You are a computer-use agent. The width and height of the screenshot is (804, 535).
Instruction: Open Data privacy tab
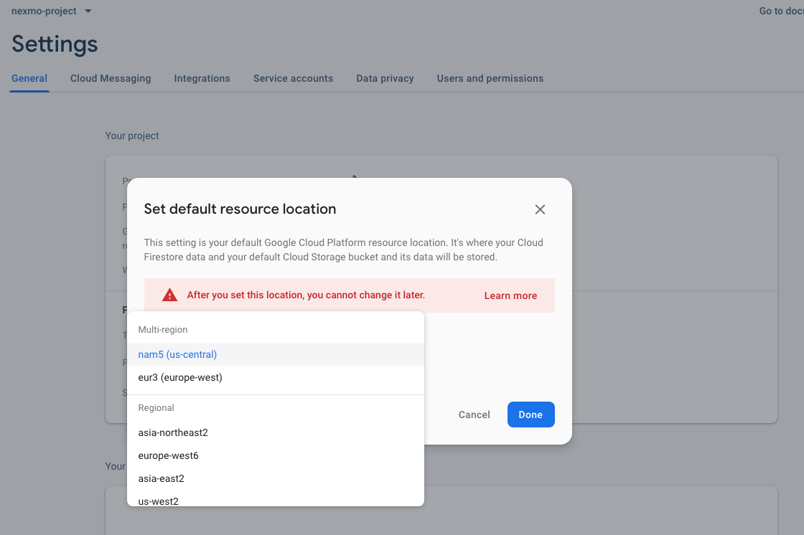(x=385, y=78)
